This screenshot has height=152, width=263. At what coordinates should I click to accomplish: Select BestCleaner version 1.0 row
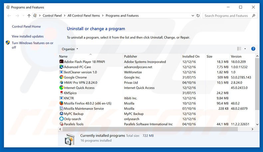point(157,72)
